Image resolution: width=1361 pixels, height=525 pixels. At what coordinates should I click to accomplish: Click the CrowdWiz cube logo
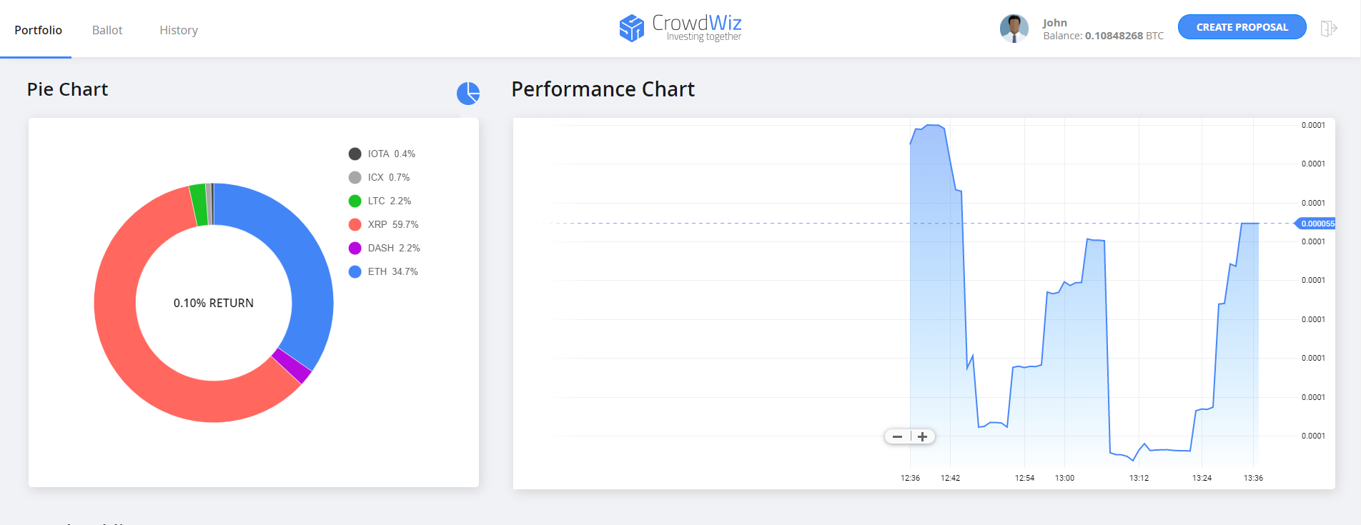coord(631,28)
